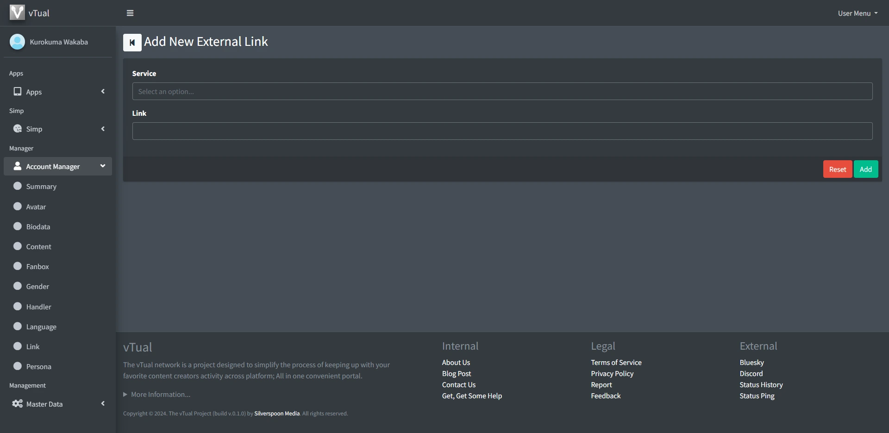This screenshot has height=433, width=889.
Task: Go to Biodata in Account Manager
Action: click(38, 226)
